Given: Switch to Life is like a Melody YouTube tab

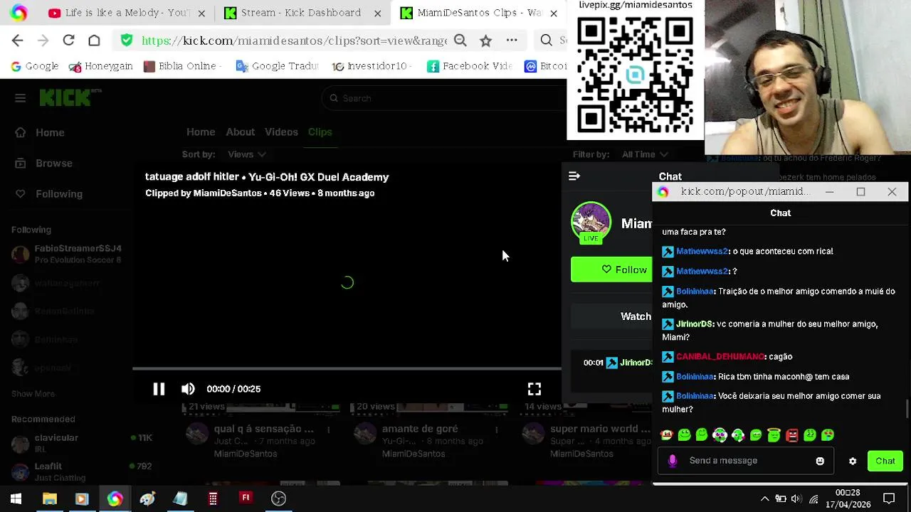Looking at the screenshot, I should 119,13.
